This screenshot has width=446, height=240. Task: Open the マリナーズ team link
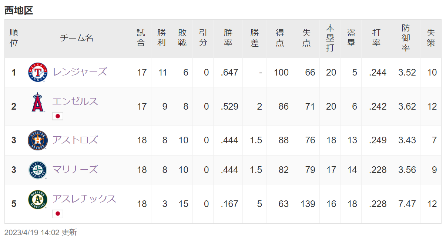click(x=75, y=169)
